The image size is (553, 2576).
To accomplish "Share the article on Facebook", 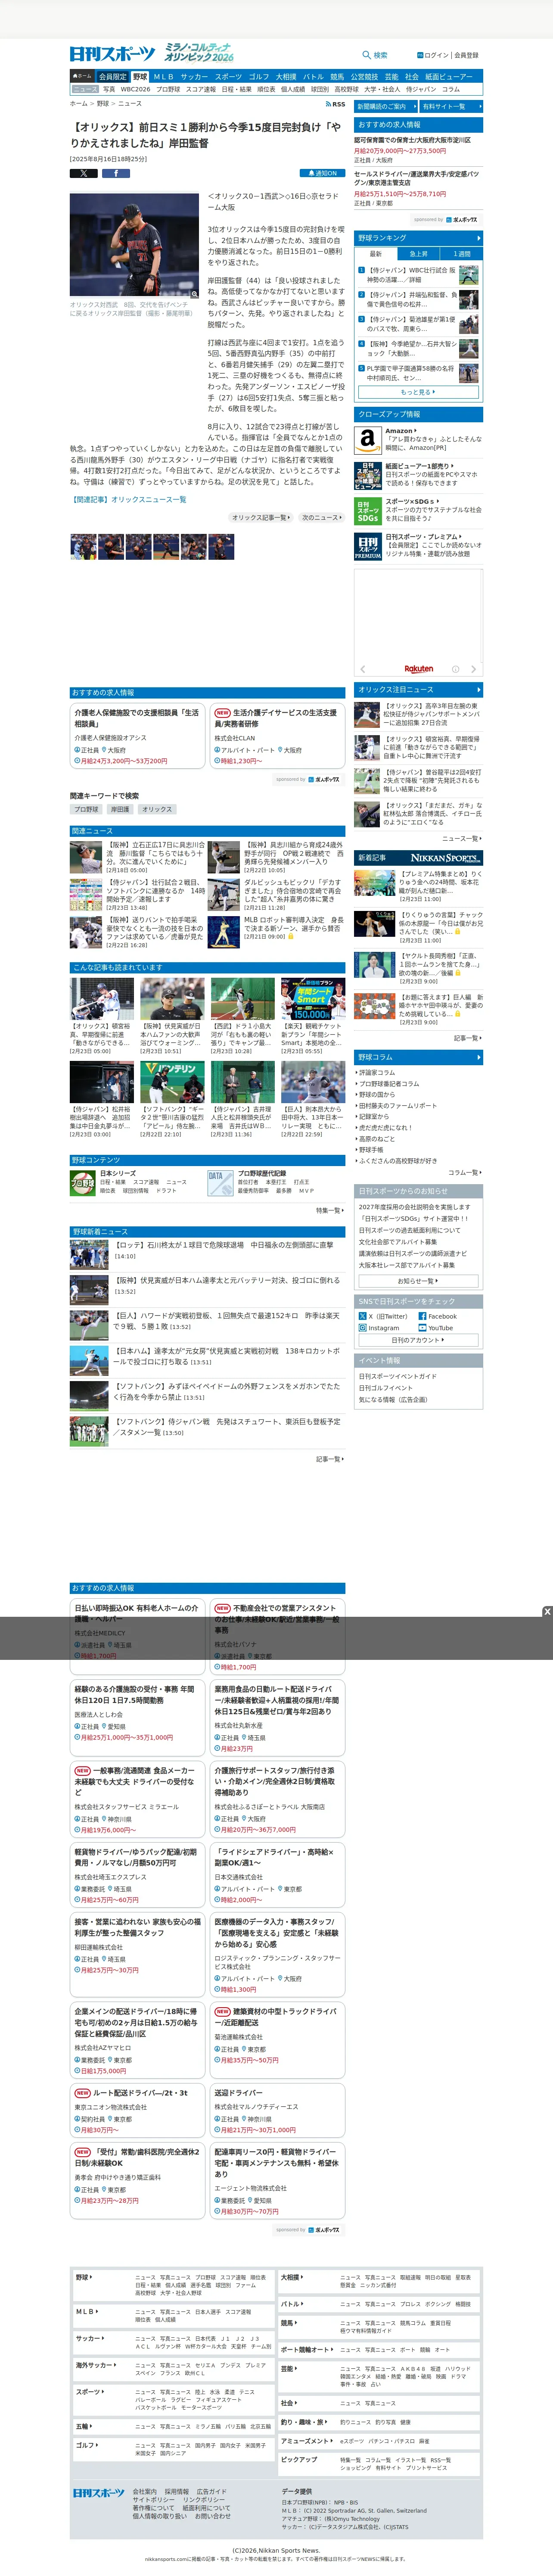I will (x=115, y=173).
